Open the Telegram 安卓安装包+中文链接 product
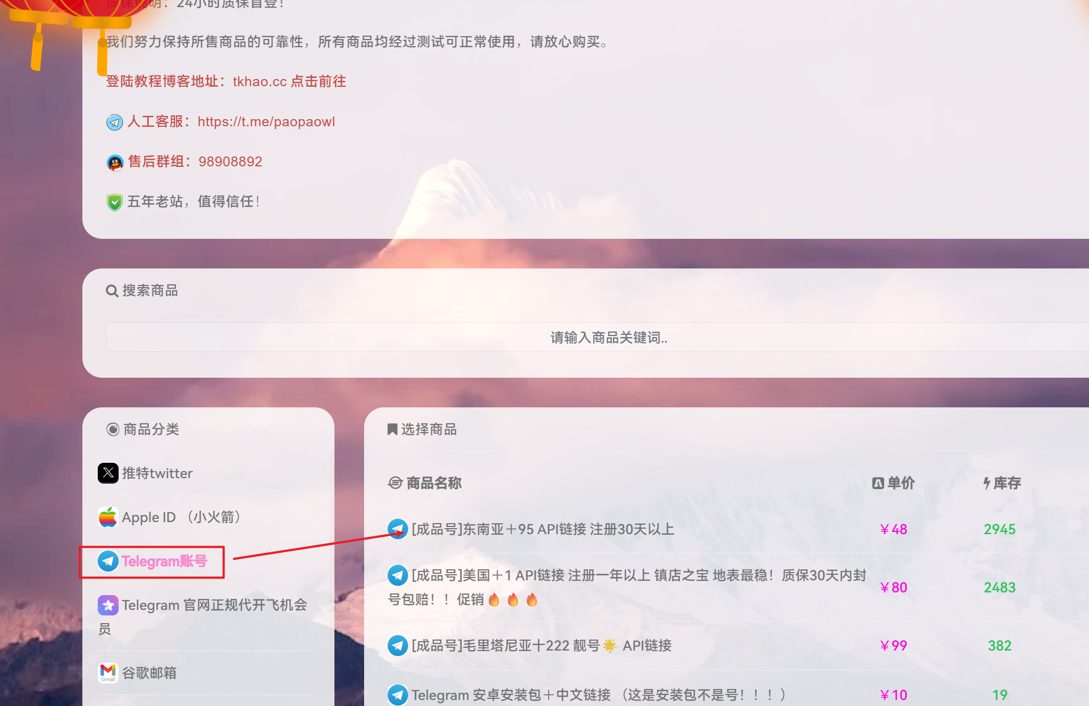 pyautogui.click(x=599, y=695)
